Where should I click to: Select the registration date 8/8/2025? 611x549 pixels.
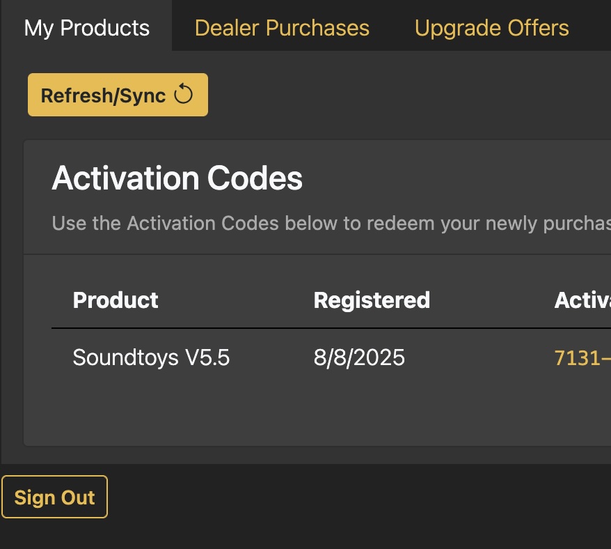(x=359, y=357)
